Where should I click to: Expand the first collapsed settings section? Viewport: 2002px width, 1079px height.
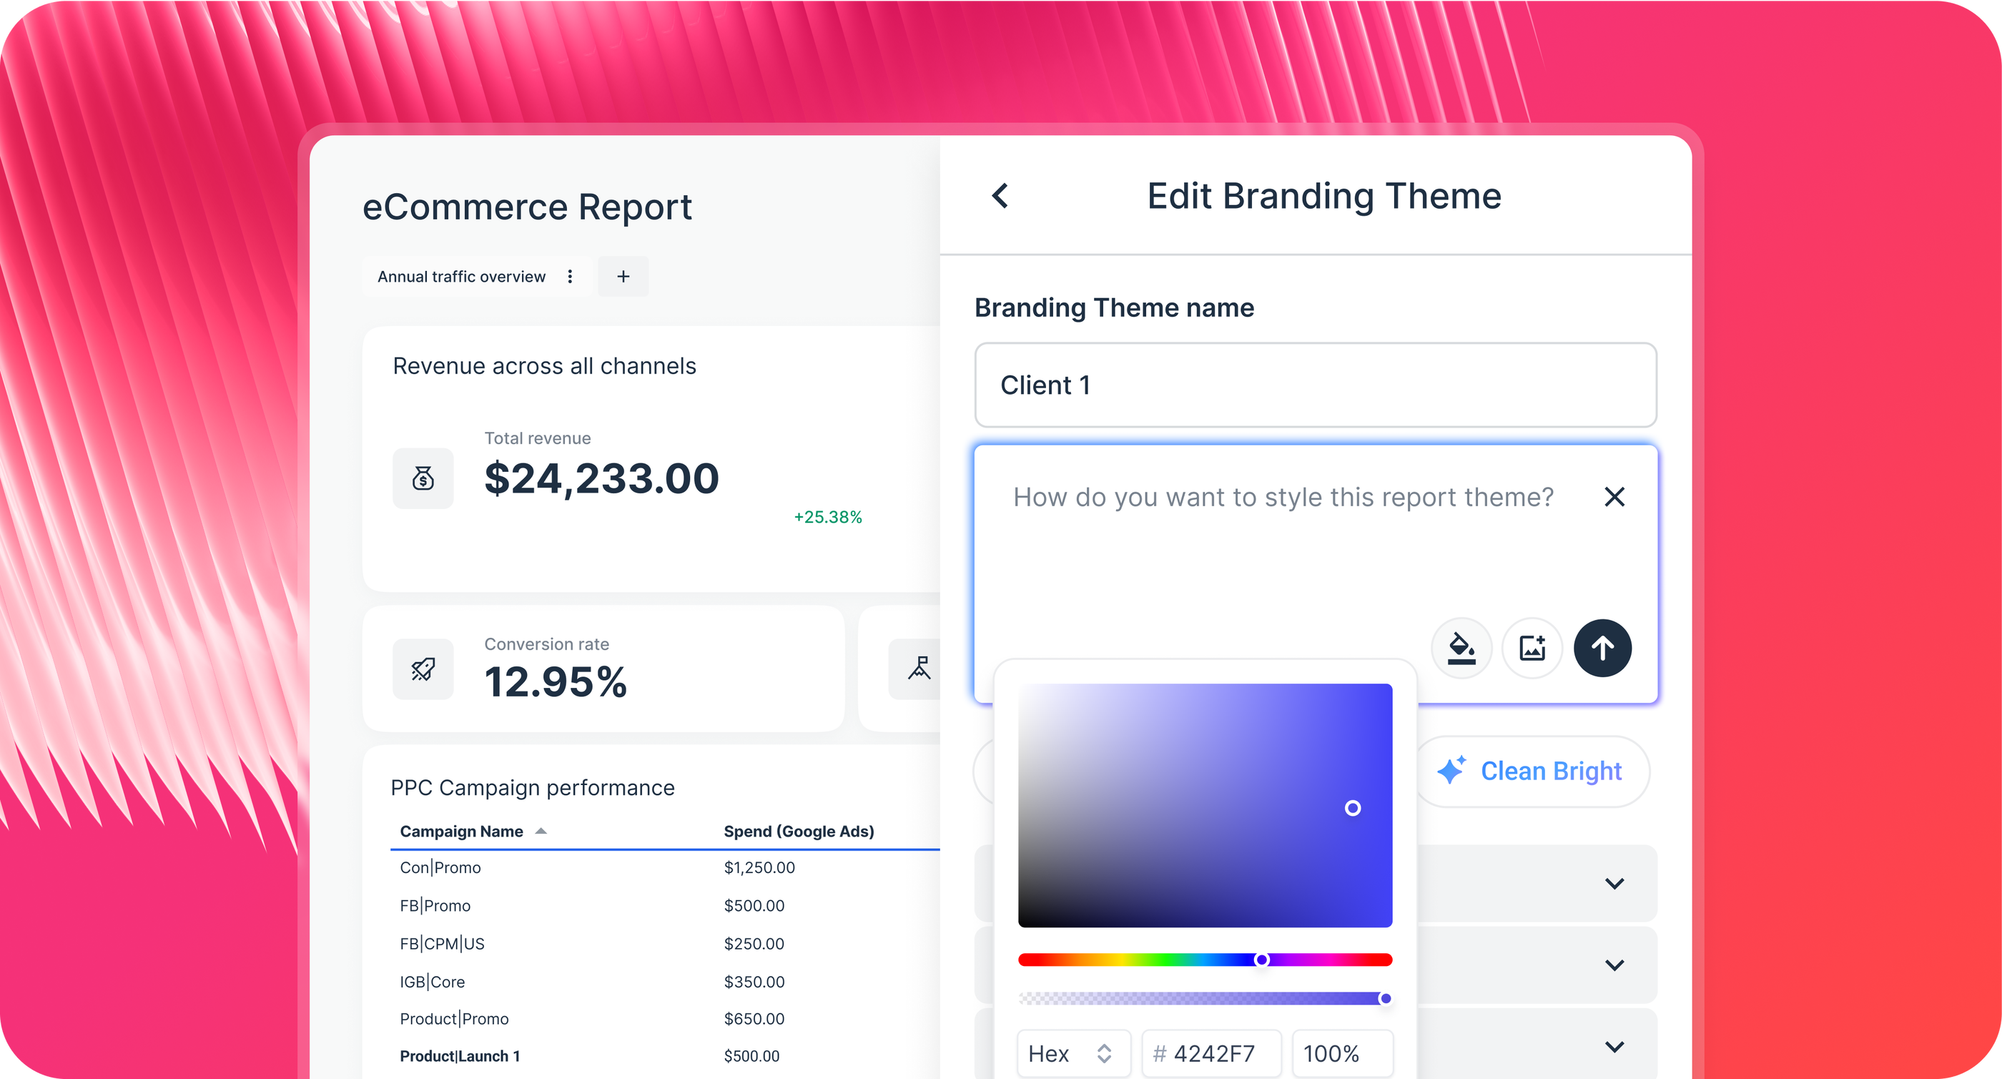point(1615,883)
